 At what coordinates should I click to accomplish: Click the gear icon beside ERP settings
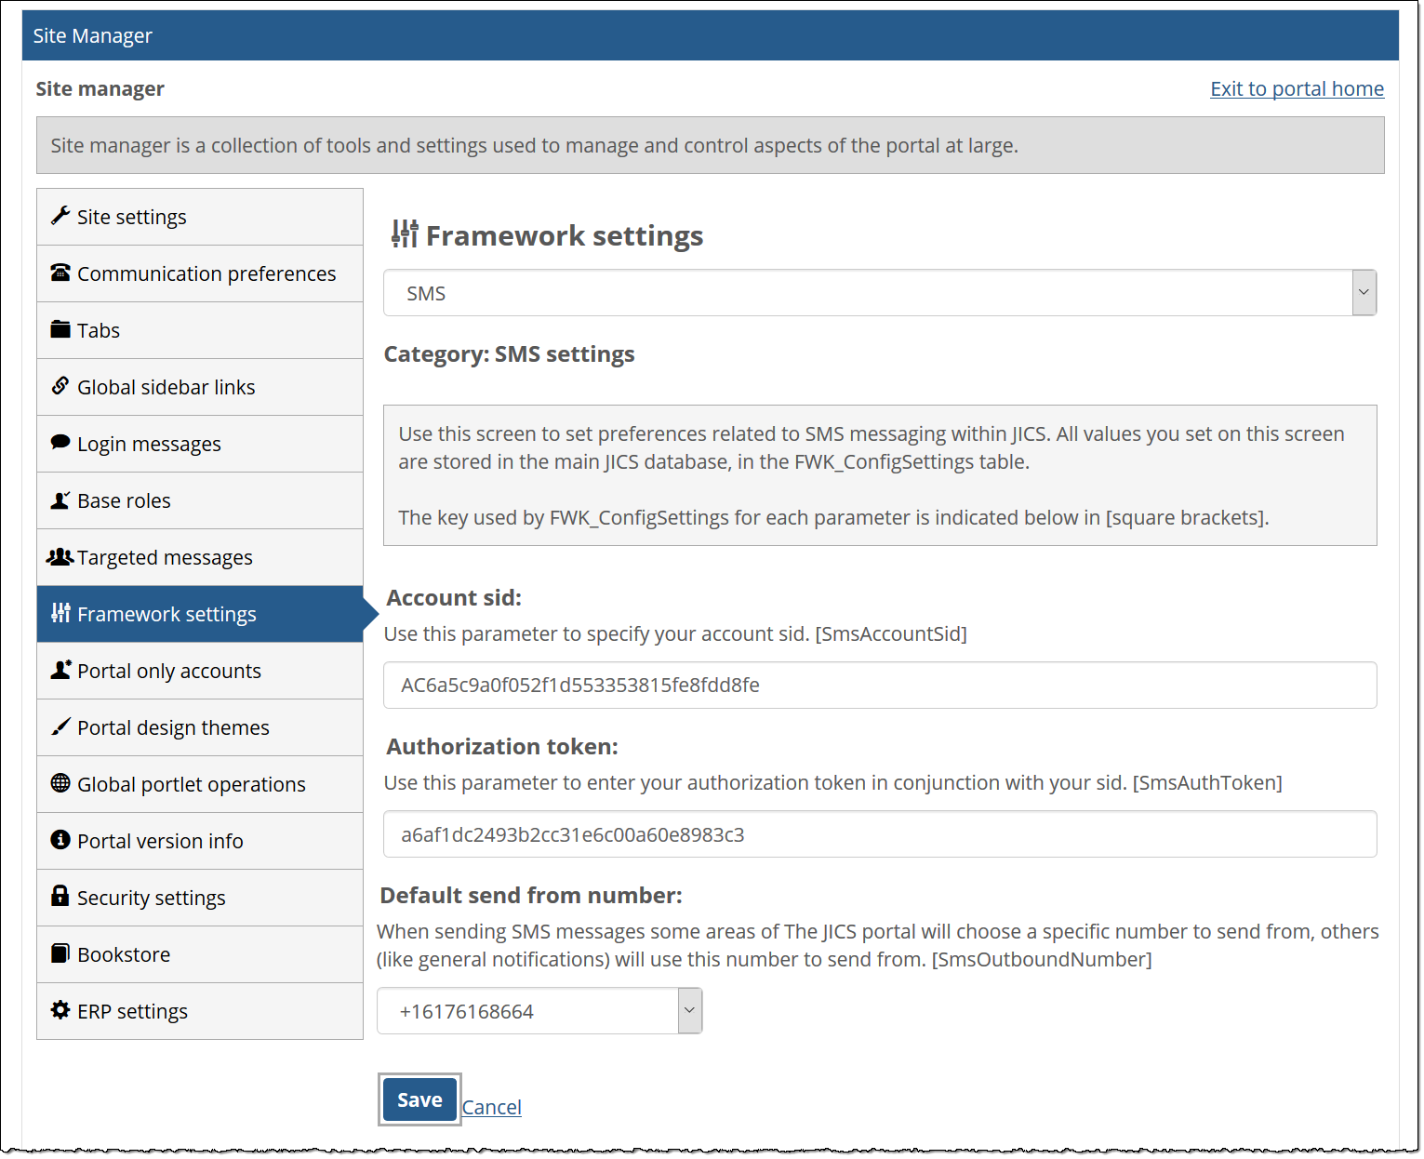point(60,1010)
